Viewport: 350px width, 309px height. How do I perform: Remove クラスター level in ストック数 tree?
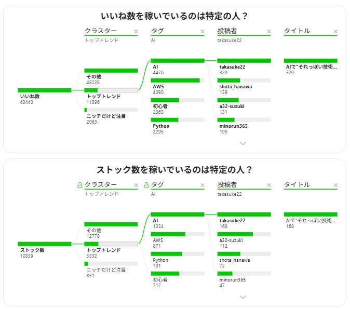click(136, 185)
